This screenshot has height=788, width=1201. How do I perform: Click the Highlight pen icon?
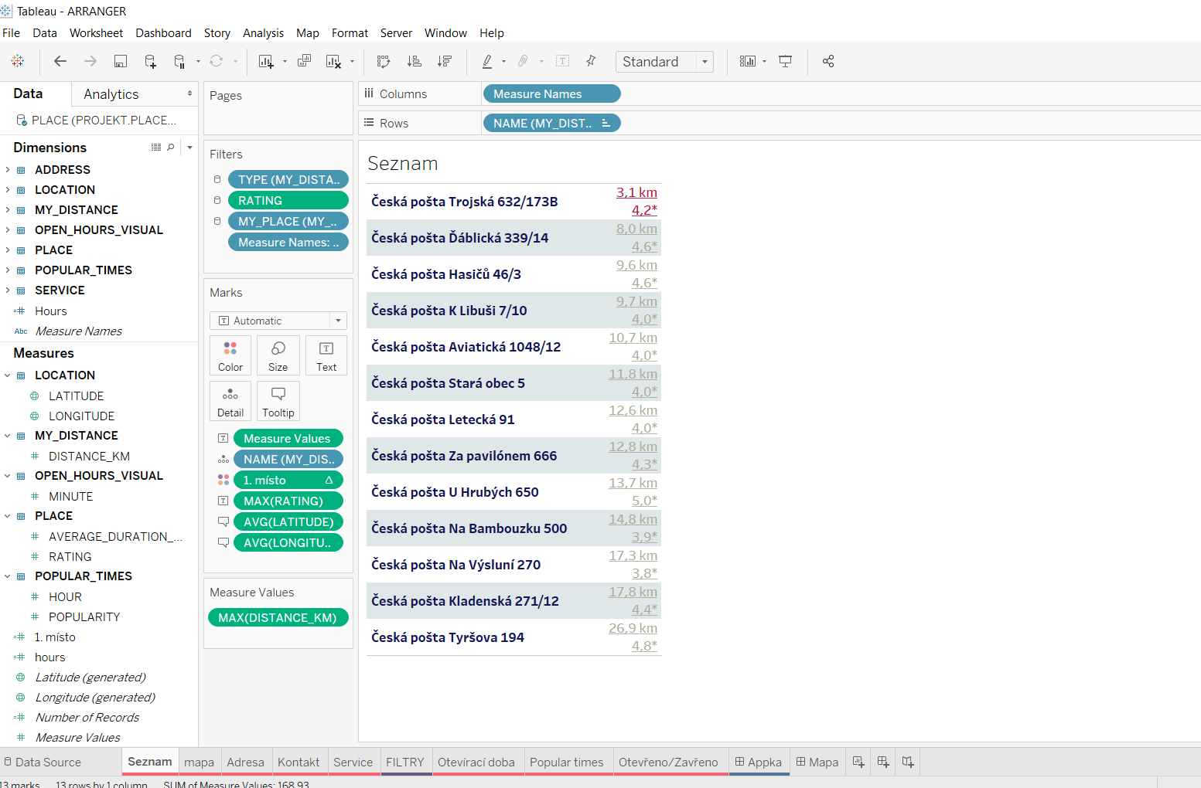tap(487, 61)
